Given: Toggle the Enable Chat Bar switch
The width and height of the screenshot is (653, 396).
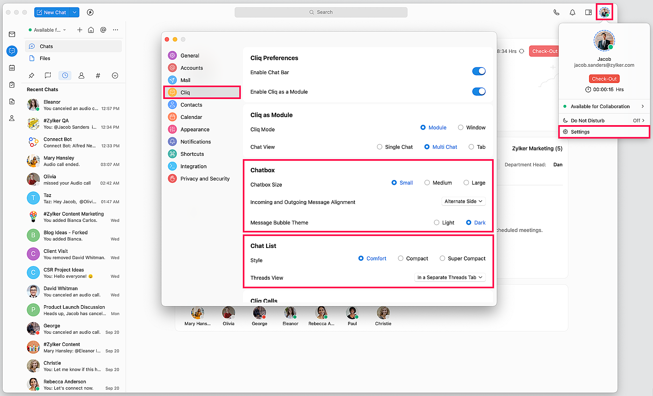Looking at the screenshot, I should (479, 72).
